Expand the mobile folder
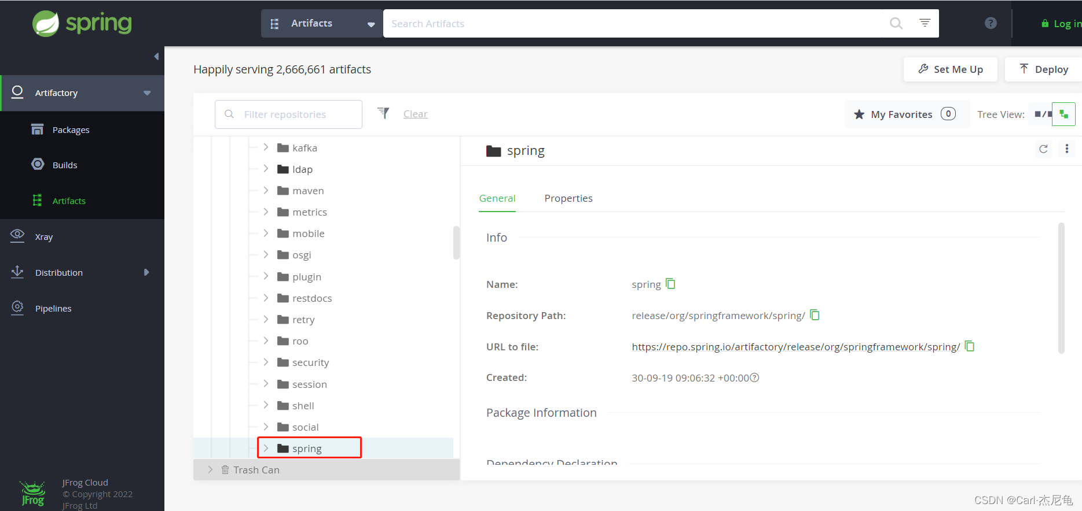 [x=266, y=233]
